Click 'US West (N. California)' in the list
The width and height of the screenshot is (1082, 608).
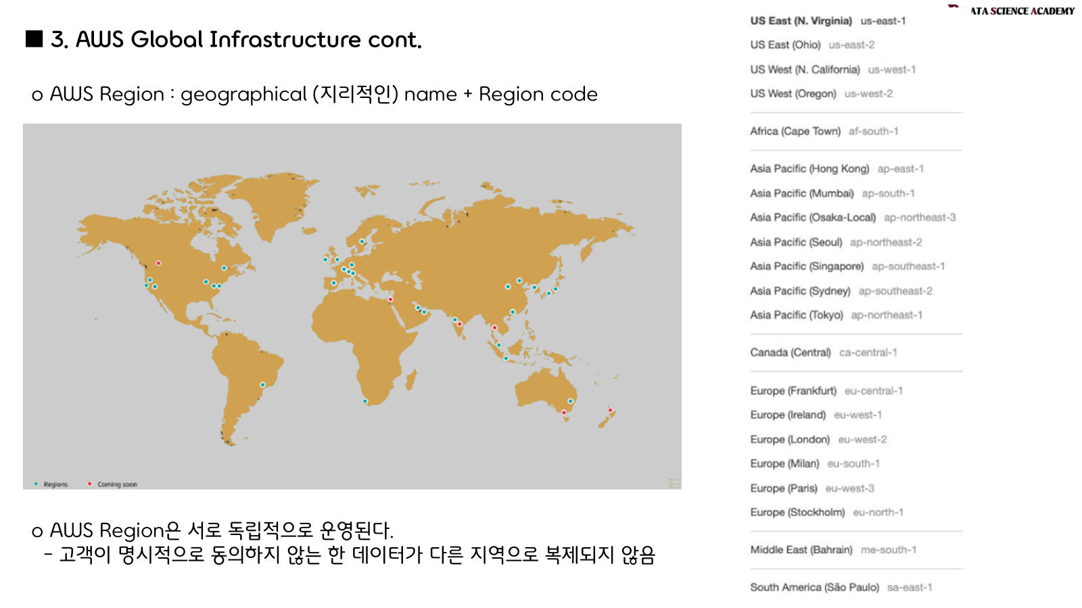tap(805, 70)
